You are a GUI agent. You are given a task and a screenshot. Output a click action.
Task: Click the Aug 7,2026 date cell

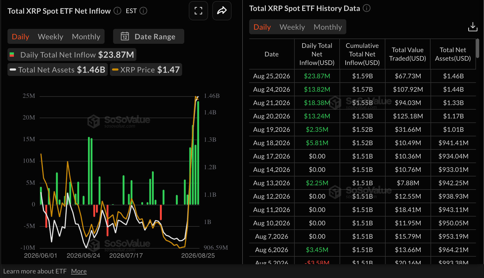[x=272, y=236]
